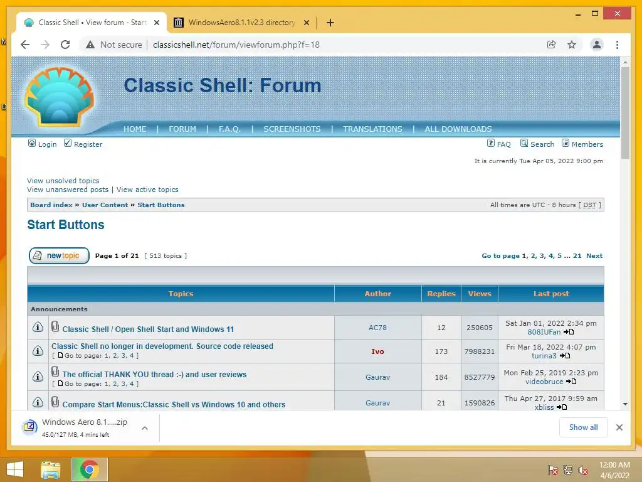This screenshot has width=642, height=482.
Task: Expand the Windows Aero zip download options chevron
Action: coord(145,428)
